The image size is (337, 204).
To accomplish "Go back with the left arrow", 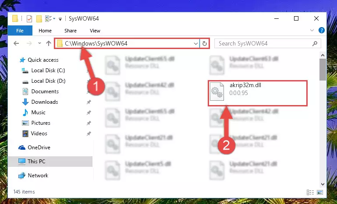I will [x=16, y=43].
